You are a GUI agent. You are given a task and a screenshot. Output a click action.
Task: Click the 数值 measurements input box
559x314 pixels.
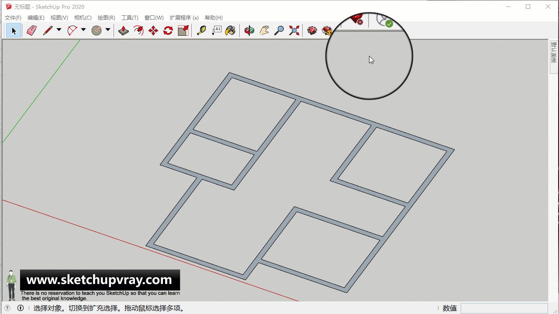tap(504, 308)
